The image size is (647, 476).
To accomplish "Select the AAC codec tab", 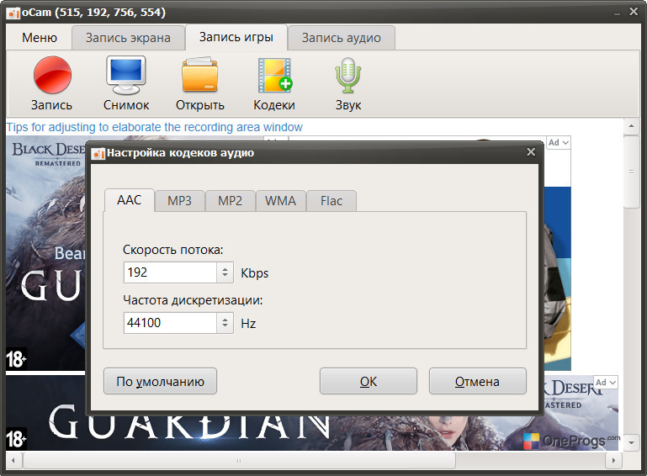I will pos(130,200).
